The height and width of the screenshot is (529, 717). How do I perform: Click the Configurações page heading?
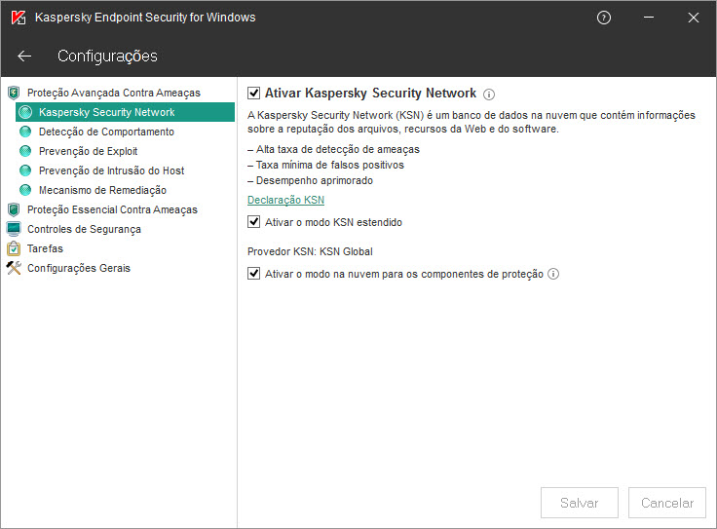tap(107, 56)
